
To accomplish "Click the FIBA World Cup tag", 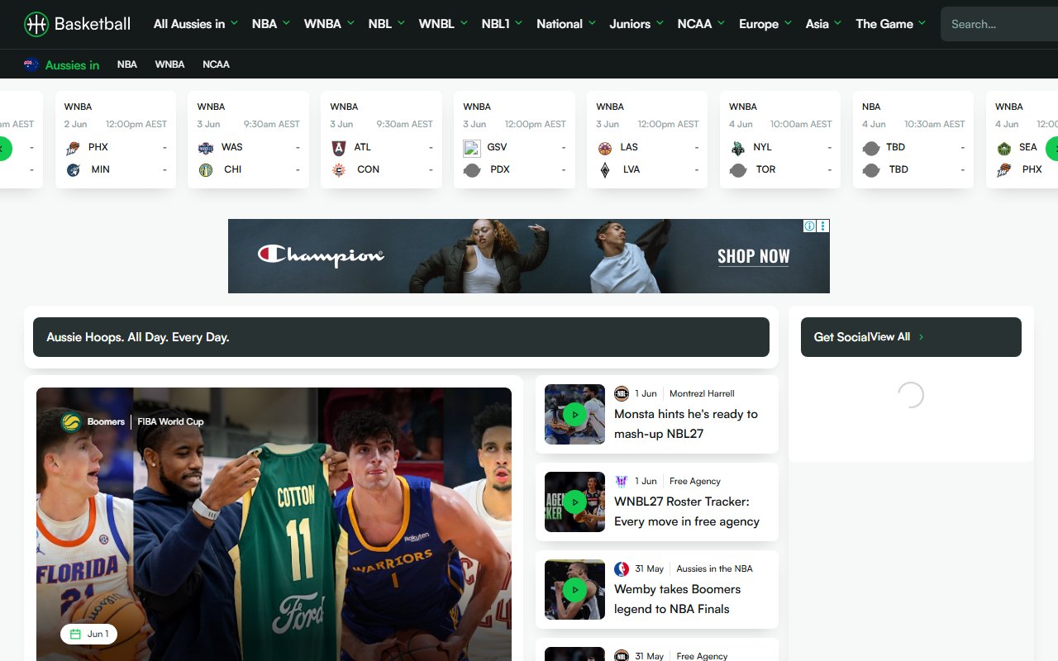I will point(170,422).
